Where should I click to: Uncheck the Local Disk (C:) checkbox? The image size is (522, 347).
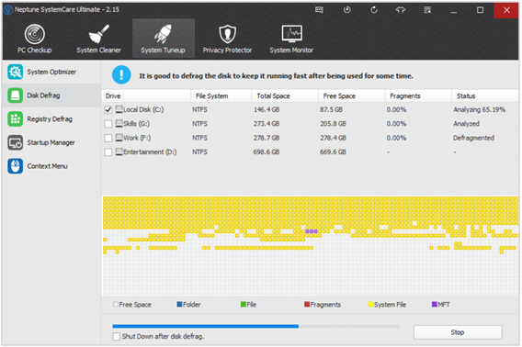click(108, 110)
